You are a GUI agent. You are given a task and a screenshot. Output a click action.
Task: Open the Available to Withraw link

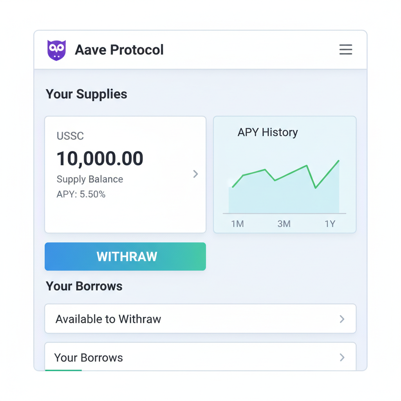point(108,318)
